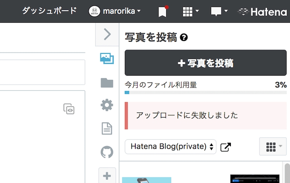This screenshot has height=183, width=290.
Task: Collapse the sidebar with the chevron arrow
Action: pos(107,34)
